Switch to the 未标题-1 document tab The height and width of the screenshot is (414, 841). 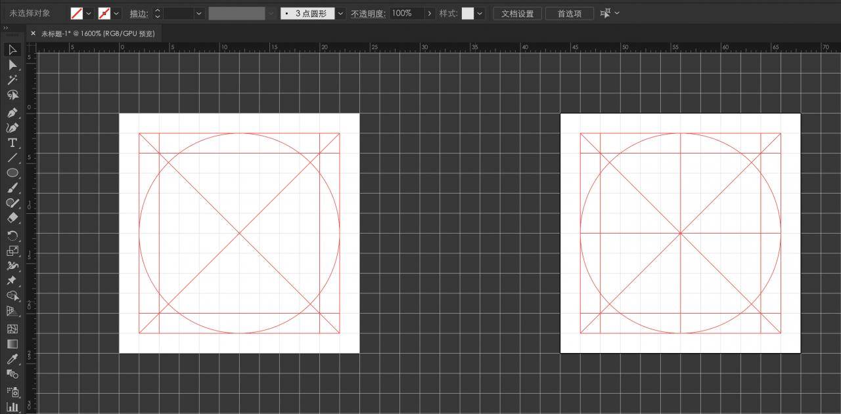point(98,33)
